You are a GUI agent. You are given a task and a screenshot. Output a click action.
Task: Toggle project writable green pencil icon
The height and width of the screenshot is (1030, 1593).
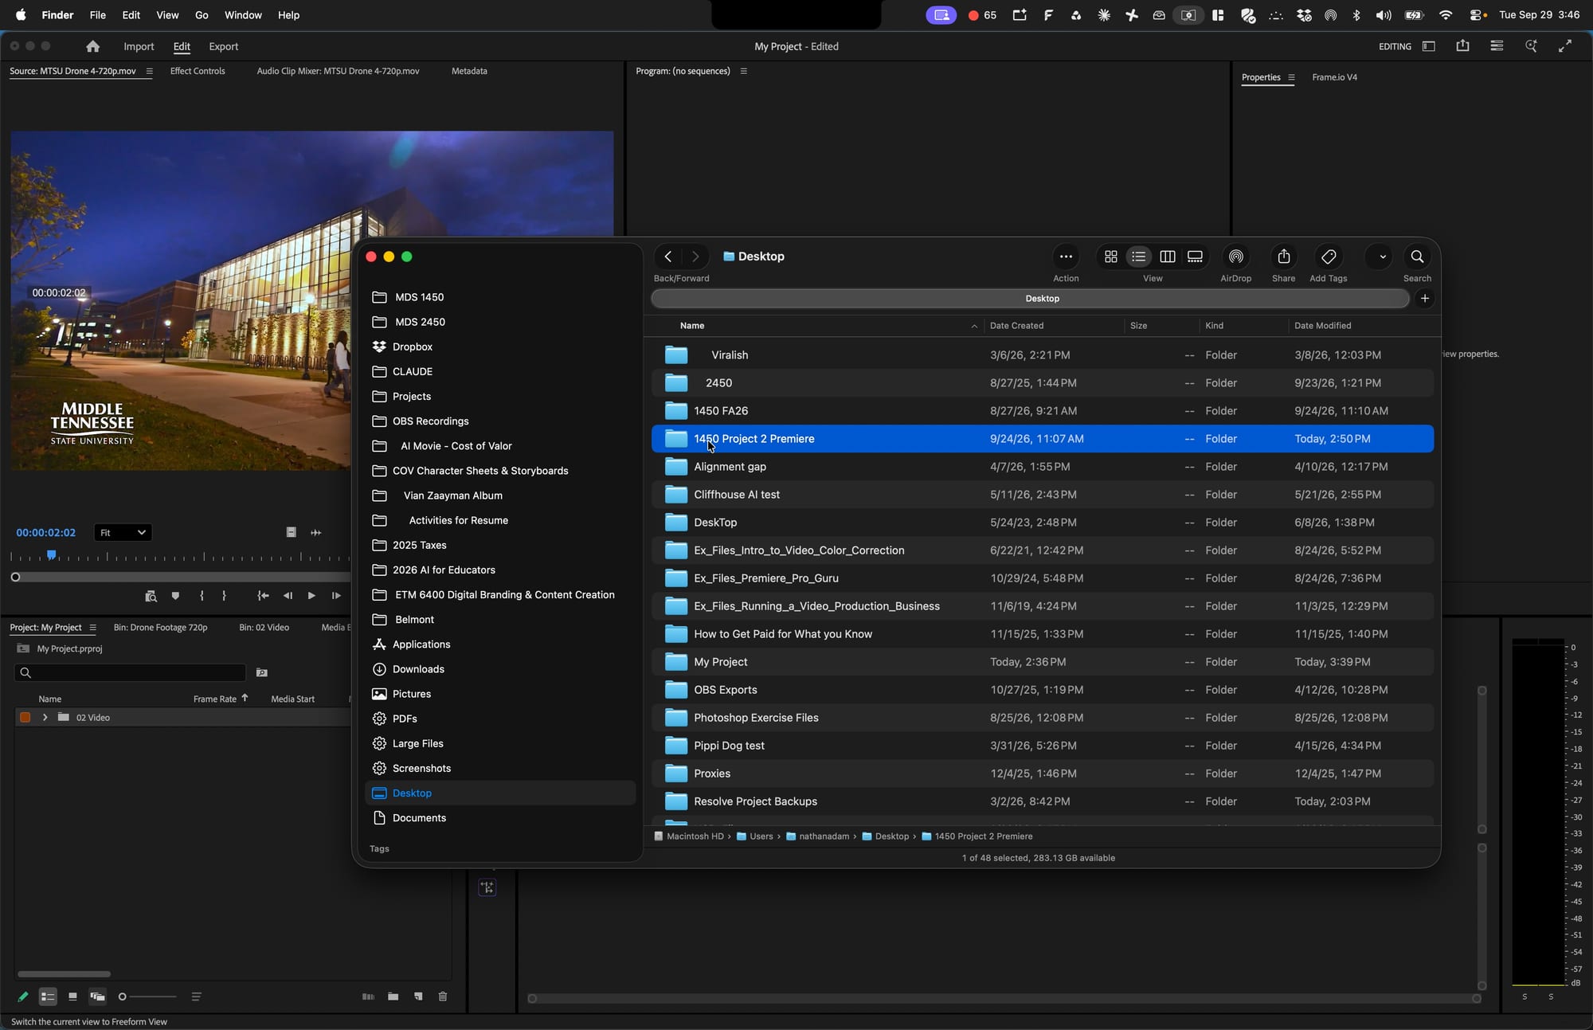tap(23, 997)
